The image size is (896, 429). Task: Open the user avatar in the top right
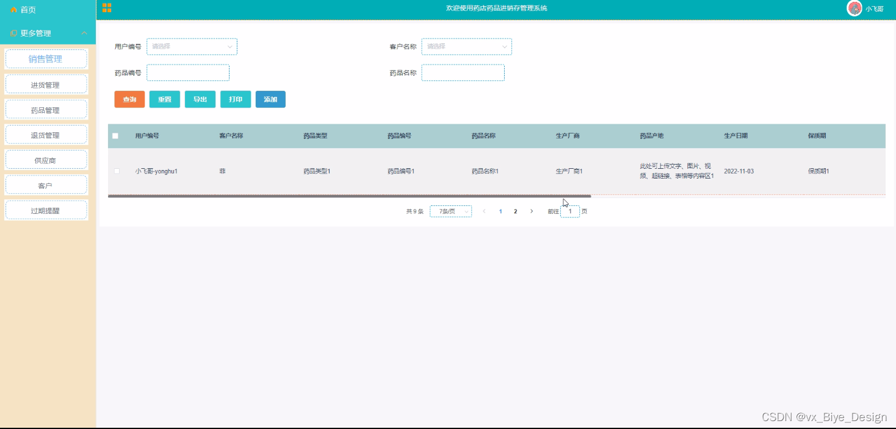click(x=854, y=8)
